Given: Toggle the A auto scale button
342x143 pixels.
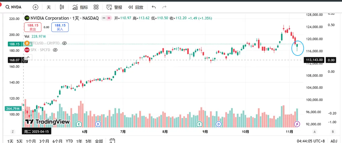Looking at the screenshot, I should click(x=315, y=132).
